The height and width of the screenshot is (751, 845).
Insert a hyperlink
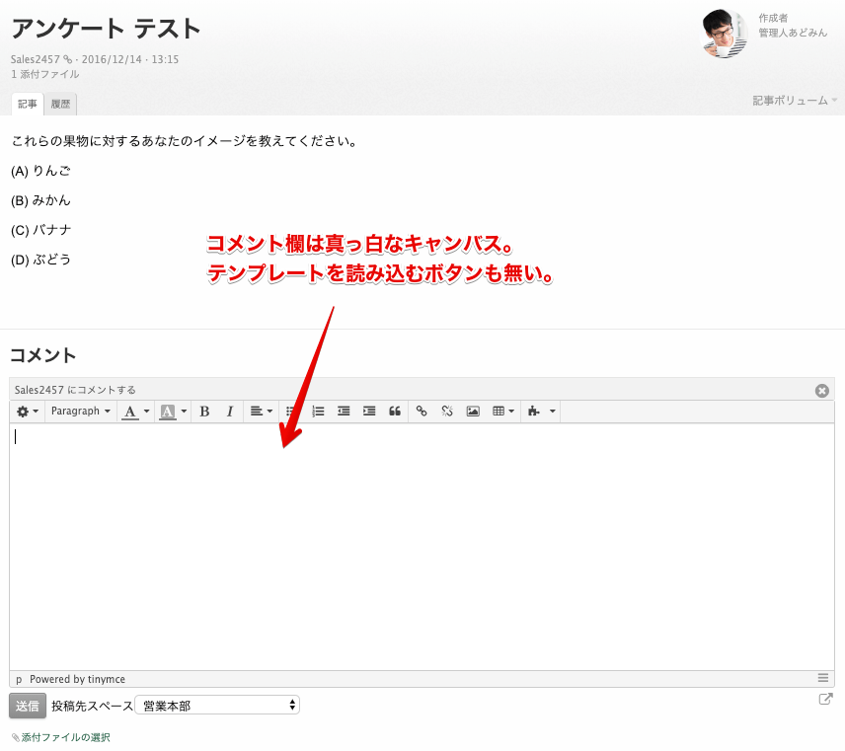pos(422,412)
